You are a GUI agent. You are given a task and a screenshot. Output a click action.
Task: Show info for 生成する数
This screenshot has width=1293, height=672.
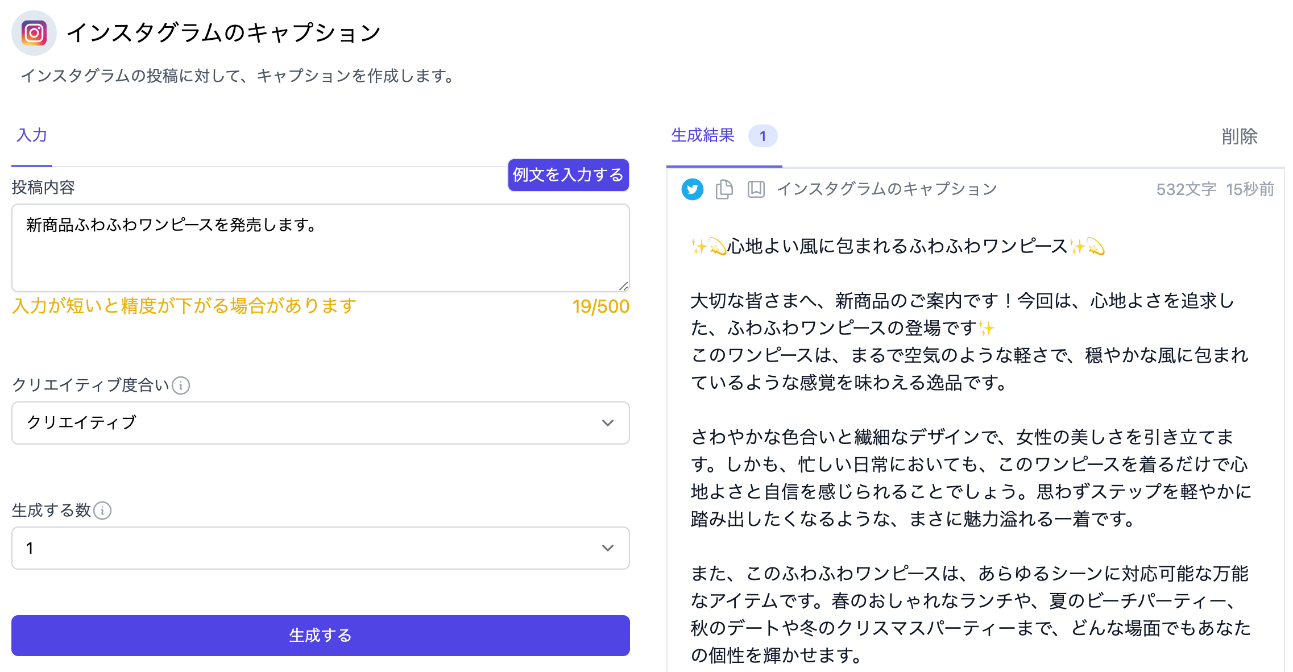click(x=102, y=511)
